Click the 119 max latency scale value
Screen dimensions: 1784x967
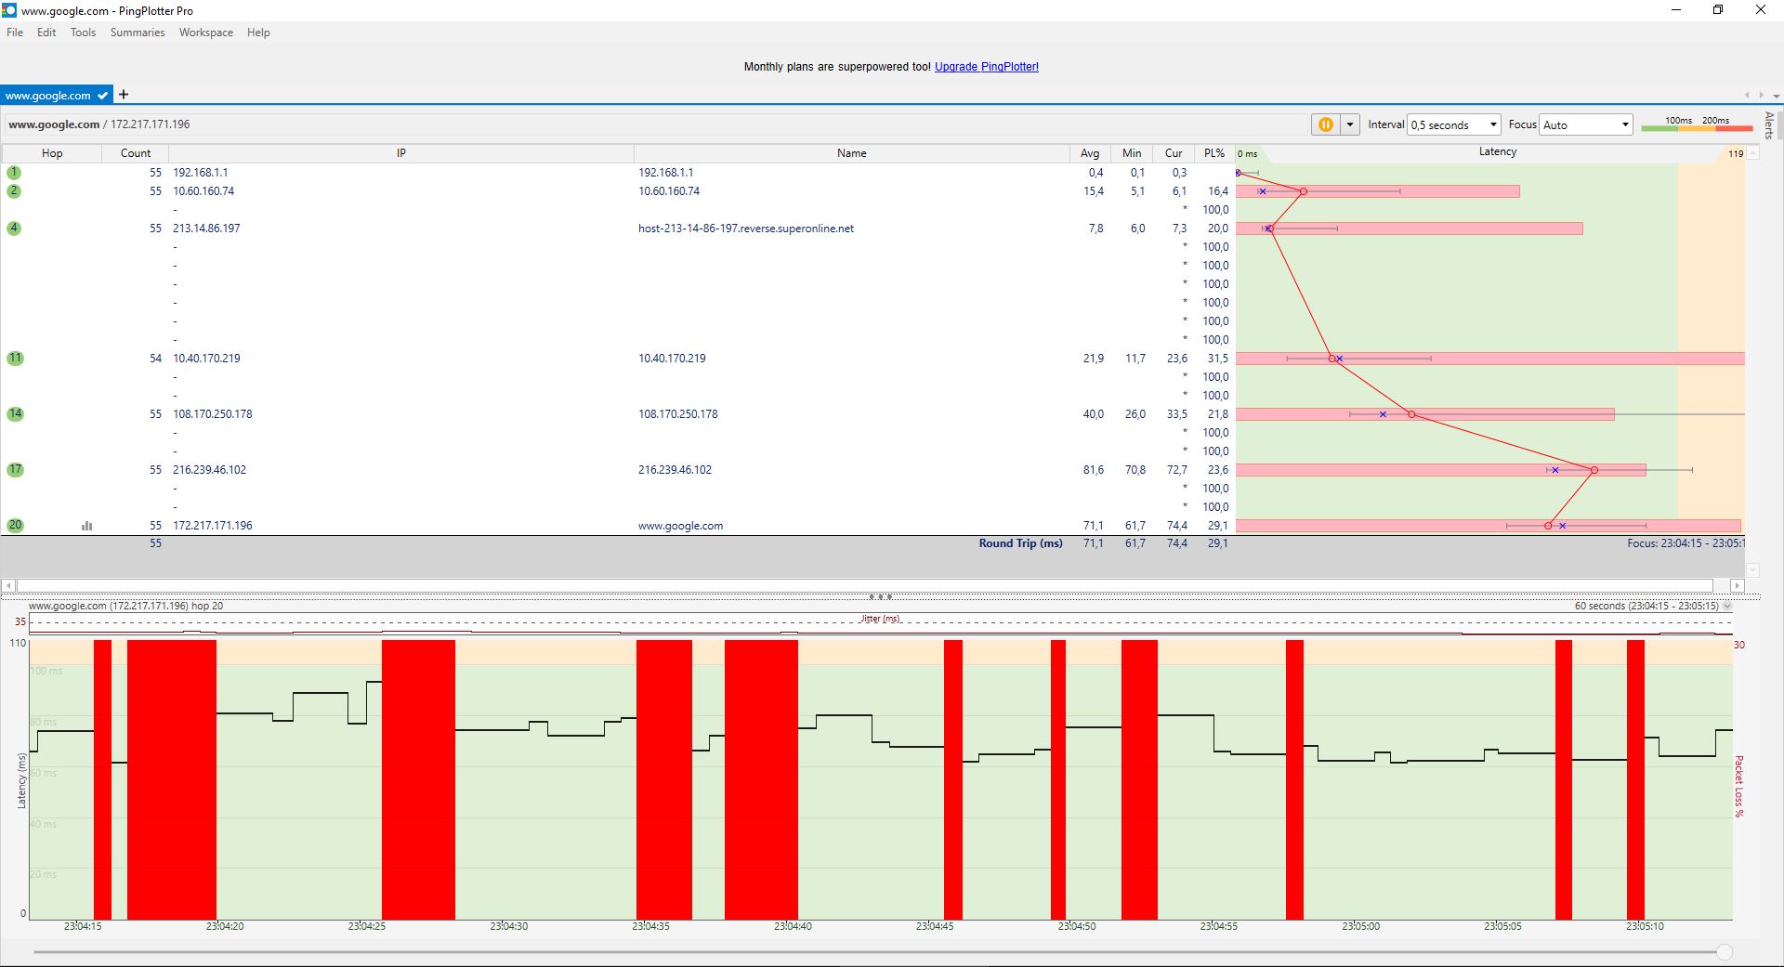click(x=1735, y=154)
